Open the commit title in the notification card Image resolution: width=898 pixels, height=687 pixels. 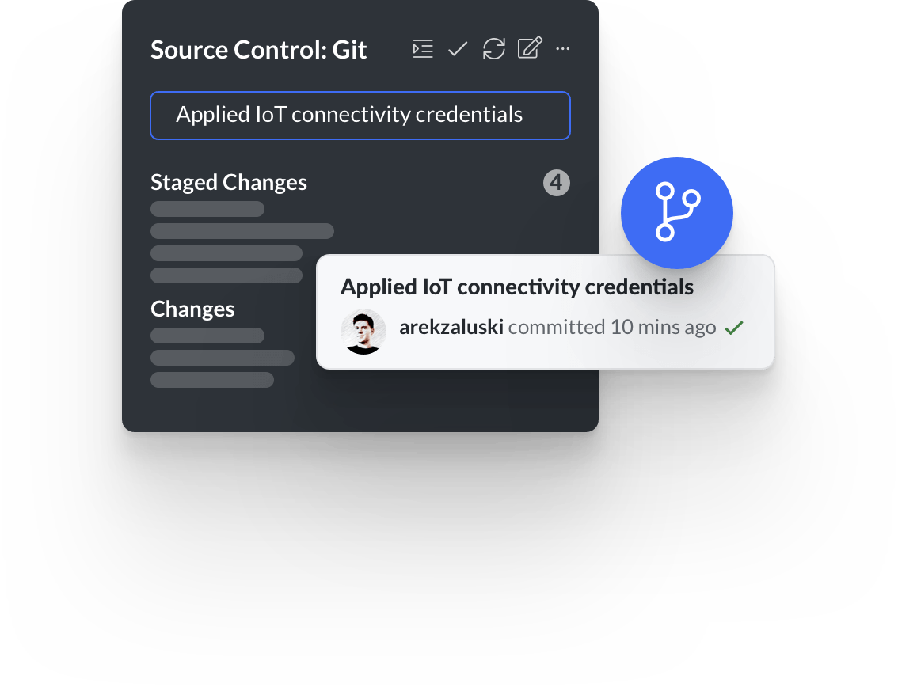[x=516, y=287]
